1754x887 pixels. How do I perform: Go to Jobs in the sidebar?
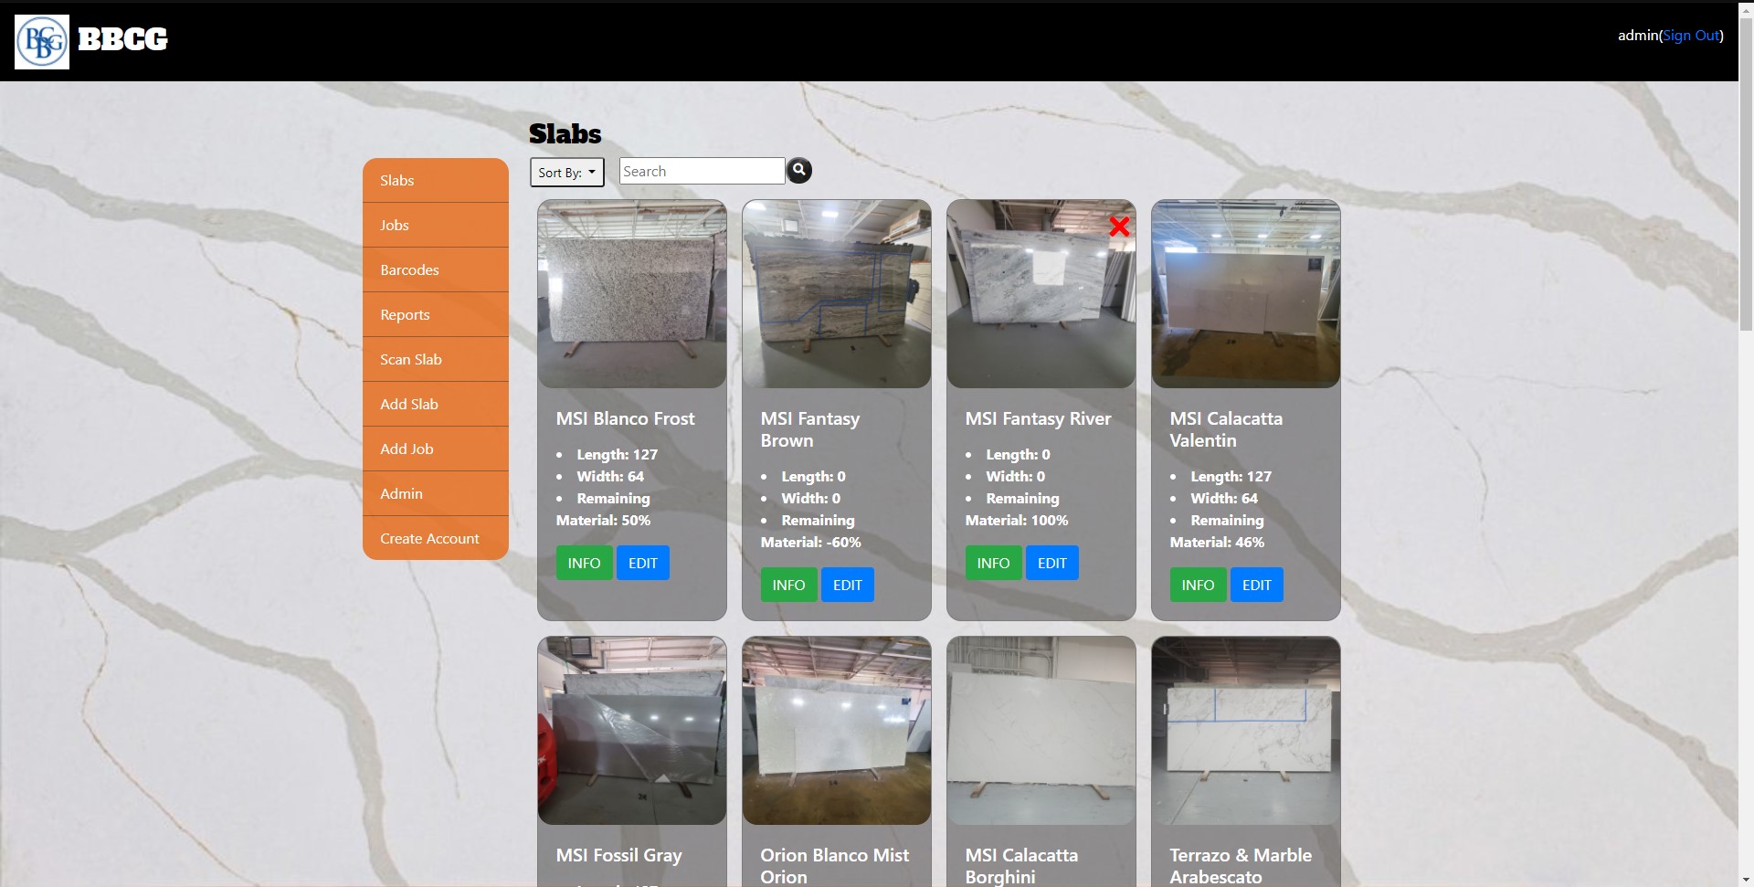[x=436, y=225]
